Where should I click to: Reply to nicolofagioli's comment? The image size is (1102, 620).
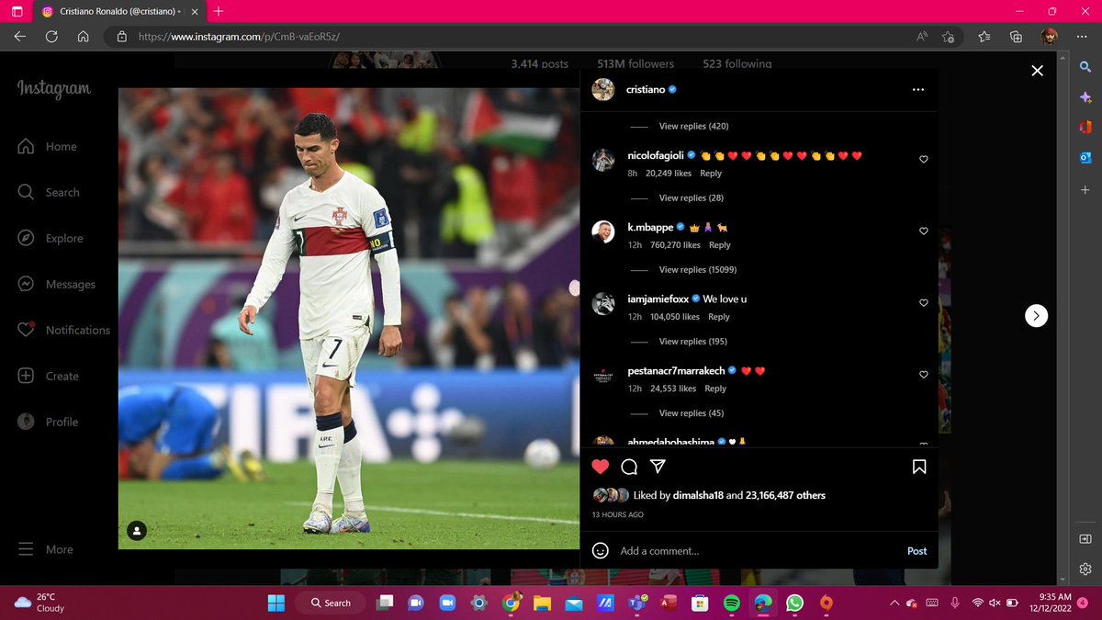711,174
